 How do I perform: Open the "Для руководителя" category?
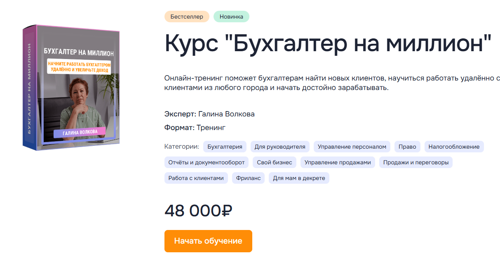click(280, 147)
